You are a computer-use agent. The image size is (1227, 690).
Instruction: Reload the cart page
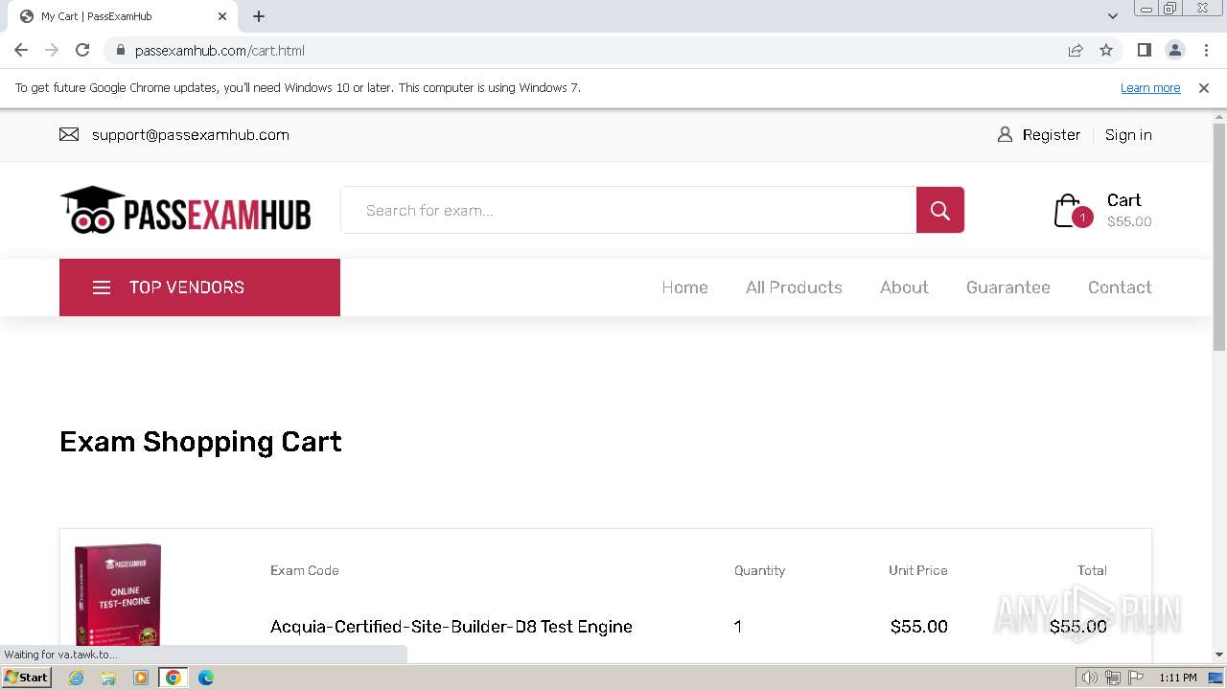click(82, 51)
